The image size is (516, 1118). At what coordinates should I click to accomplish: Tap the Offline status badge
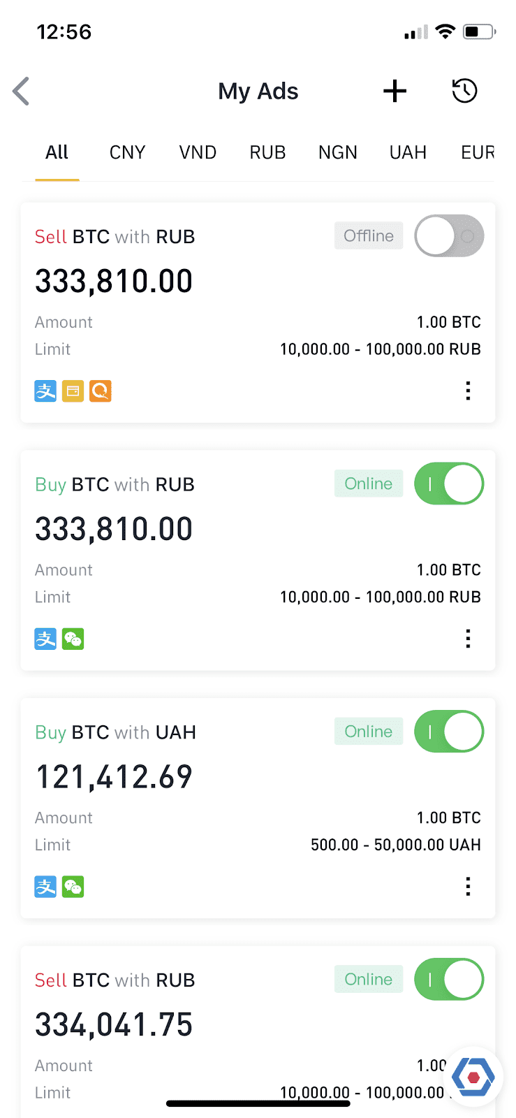coord(369,236)
